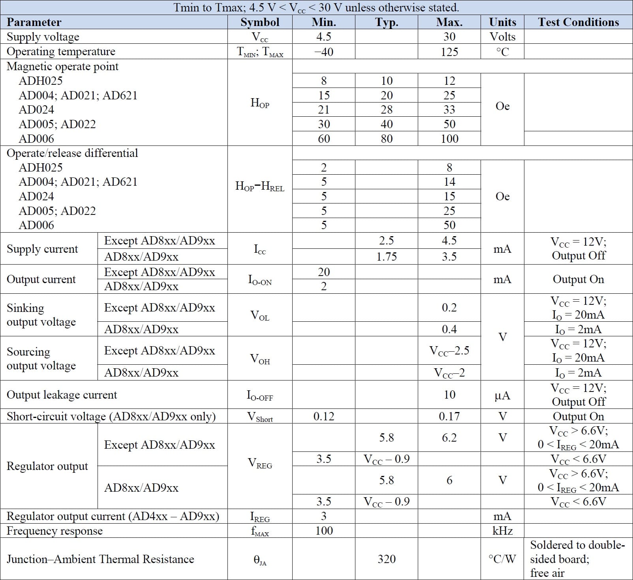Select the Operating temperature row label

[x=61, y=51]
